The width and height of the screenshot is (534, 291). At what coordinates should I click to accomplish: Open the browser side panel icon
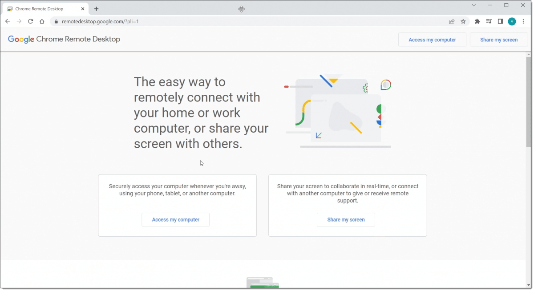(500, 21)
